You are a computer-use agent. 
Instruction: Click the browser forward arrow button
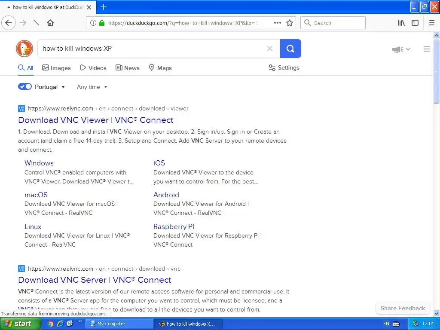click(x=23, y=23)
